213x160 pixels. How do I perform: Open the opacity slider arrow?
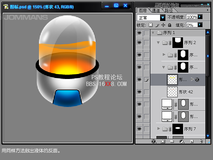pos(200,17)
